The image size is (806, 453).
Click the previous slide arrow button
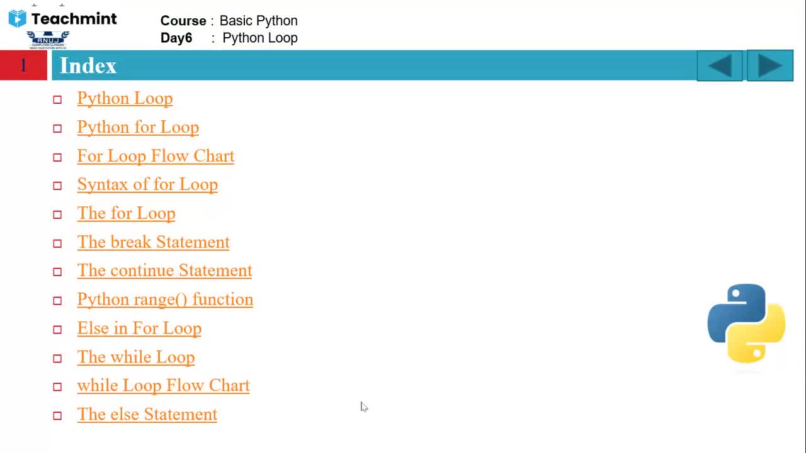coord(720,65)
